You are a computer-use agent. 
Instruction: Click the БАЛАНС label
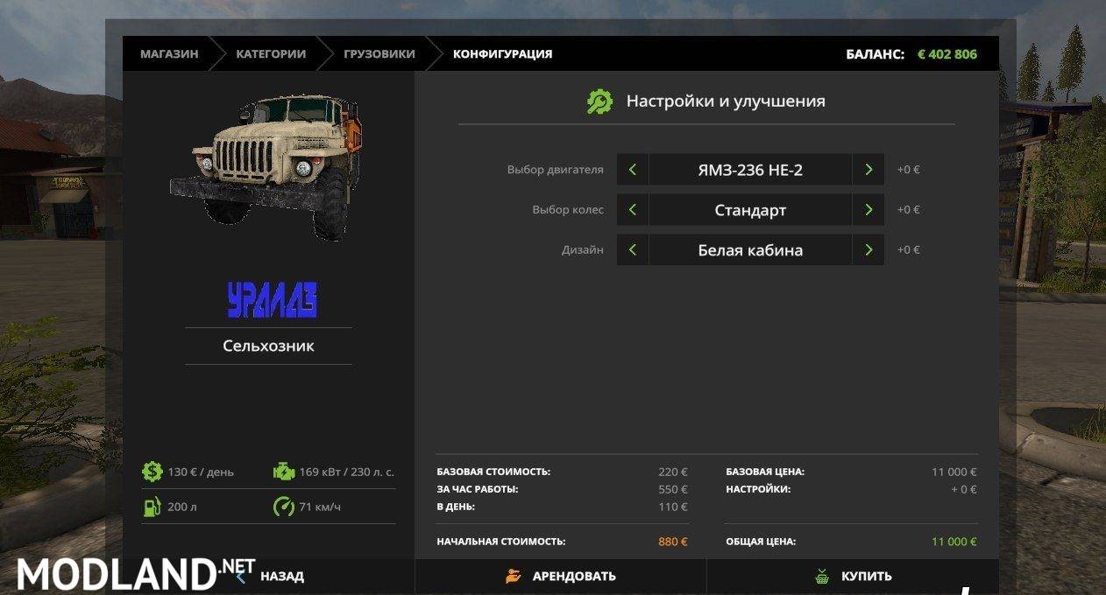click(875, 54)
